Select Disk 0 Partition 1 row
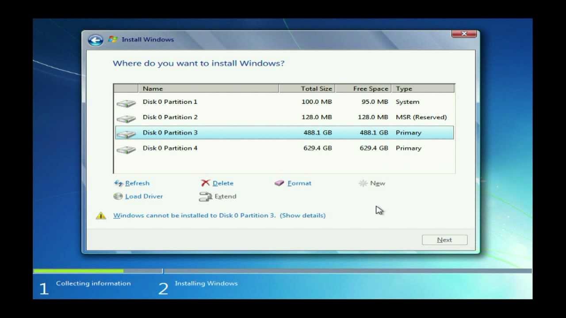The image size is (566, 318). pyautogui.click(x=284, y=102)
